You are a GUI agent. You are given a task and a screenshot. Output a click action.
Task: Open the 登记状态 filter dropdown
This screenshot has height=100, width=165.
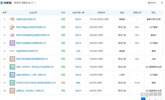152,3
